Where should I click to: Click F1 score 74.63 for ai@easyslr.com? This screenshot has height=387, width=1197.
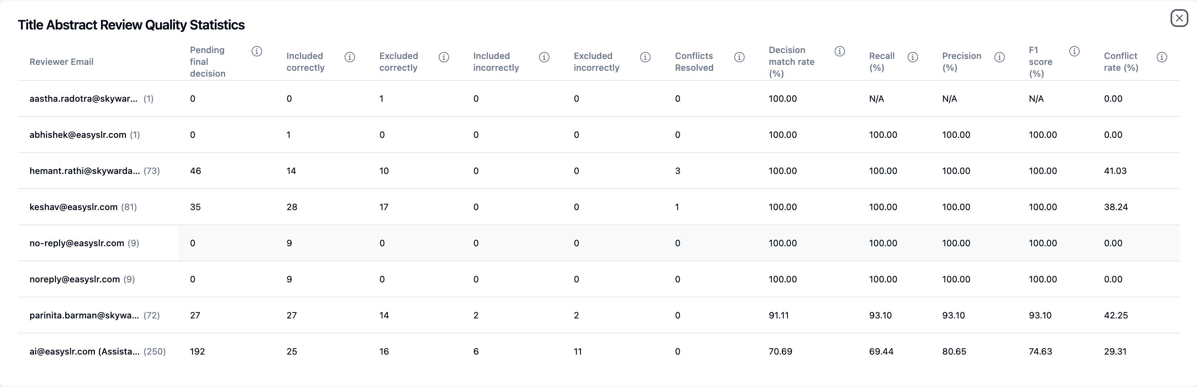tap(1041, 352)
